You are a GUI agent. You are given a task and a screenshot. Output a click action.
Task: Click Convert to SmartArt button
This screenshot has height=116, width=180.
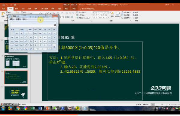(84, 18)
